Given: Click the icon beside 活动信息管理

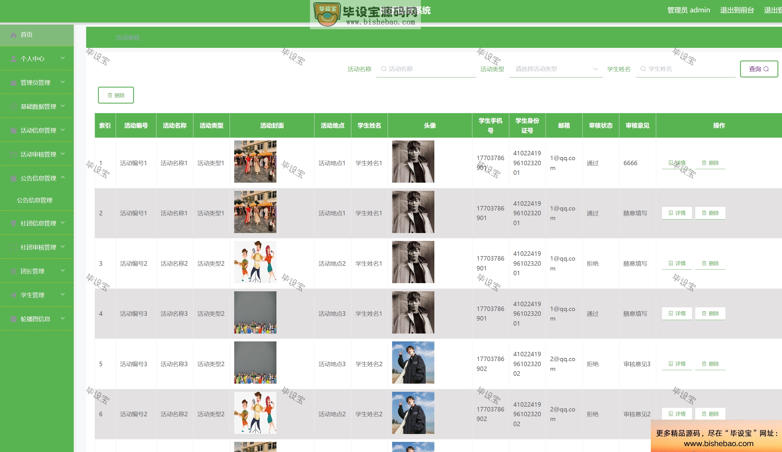Looking at the screenshot, I should 13,130.
